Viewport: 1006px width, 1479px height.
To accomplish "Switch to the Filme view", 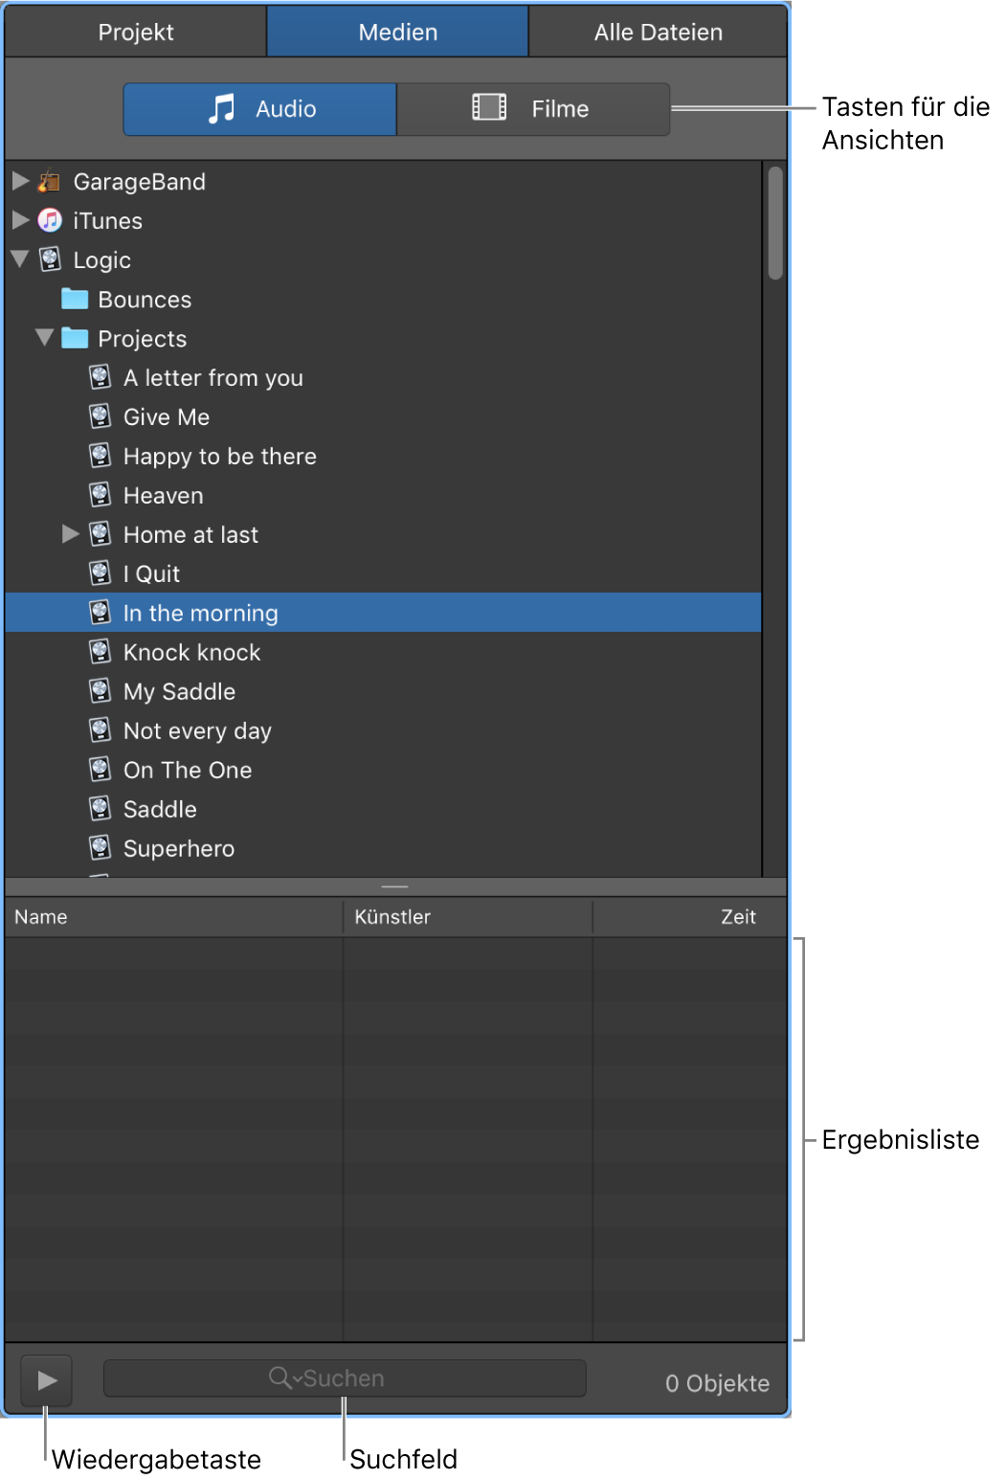I will click(x=532, y=109).
